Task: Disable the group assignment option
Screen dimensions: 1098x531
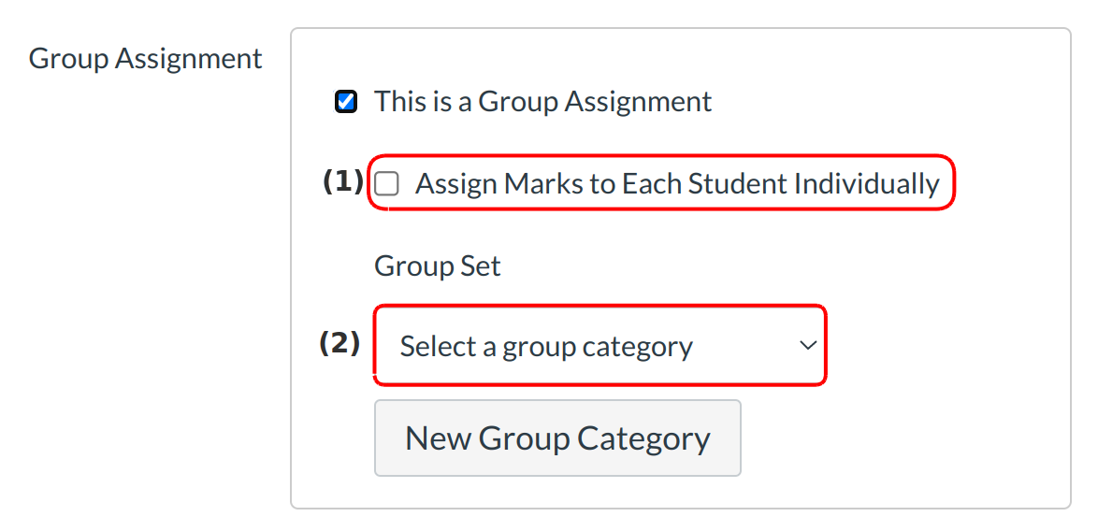Action: coord(346,102)
